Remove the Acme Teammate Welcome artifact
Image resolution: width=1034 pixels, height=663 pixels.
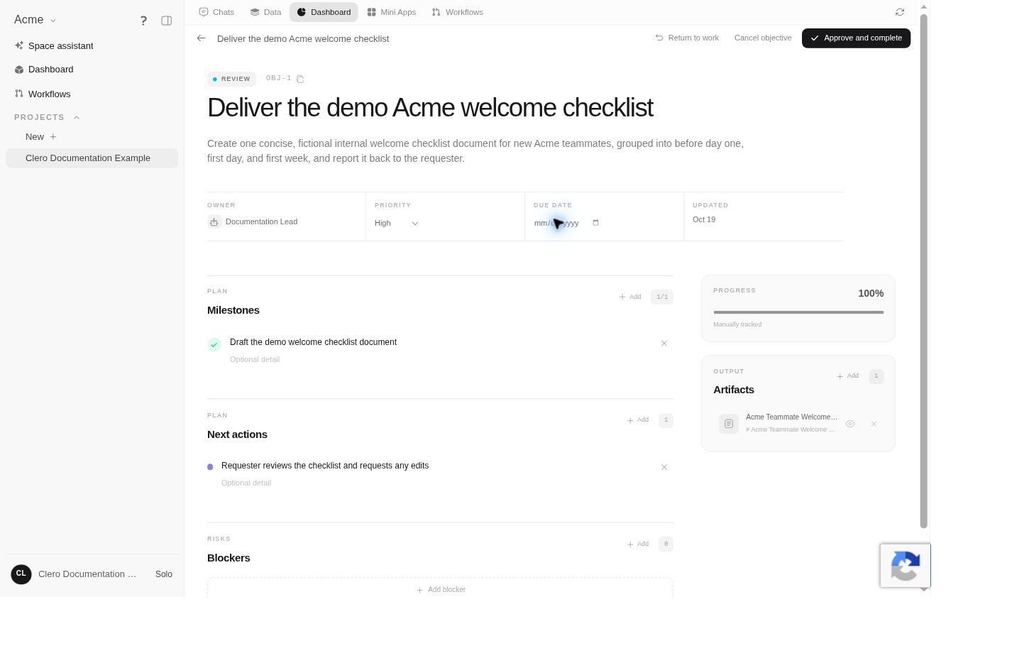click(874, 424)
